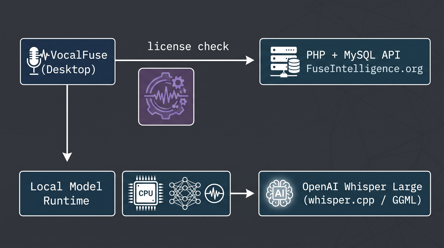444x248 pixels.
Task: Click the "FuseIntelligence.org" text
Action: (365, 69)
